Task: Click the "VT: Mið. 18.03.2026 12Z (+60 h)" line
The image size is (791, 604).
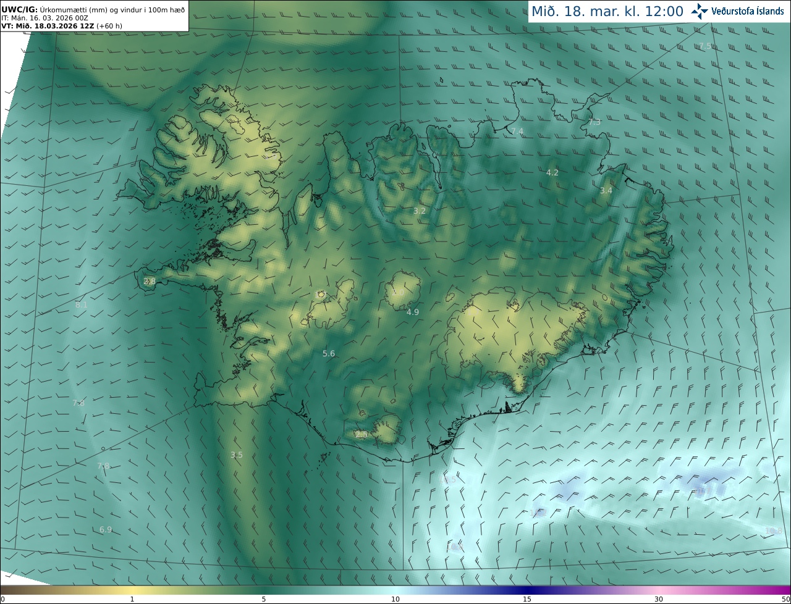Action: (x=62, y=27)
